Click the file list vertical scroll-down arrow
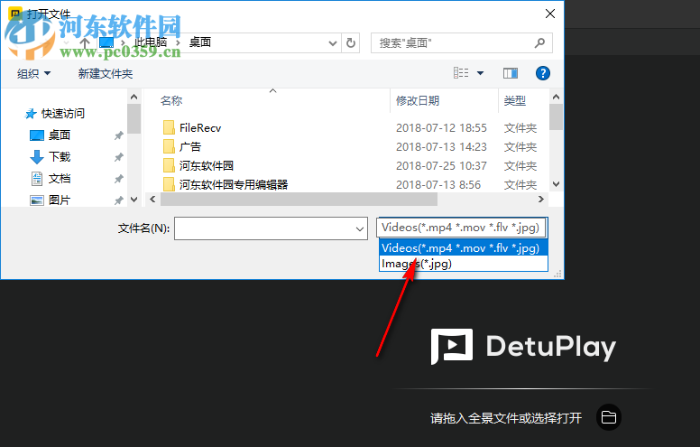The height and width of the screenshot is (447, 700). tap(556, 183)
